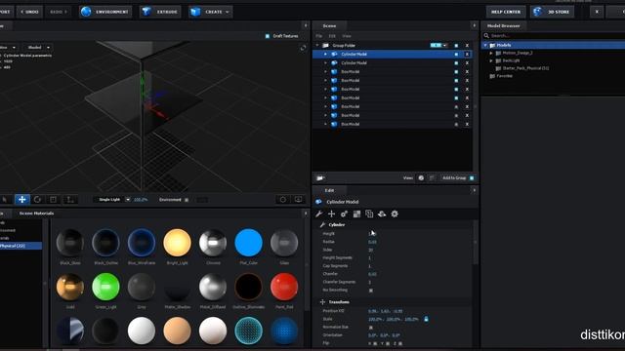Screen dimensions: 625x351
Task: Click the duplicate squares icon in Edit panel
Action: [x=369, y=214]
